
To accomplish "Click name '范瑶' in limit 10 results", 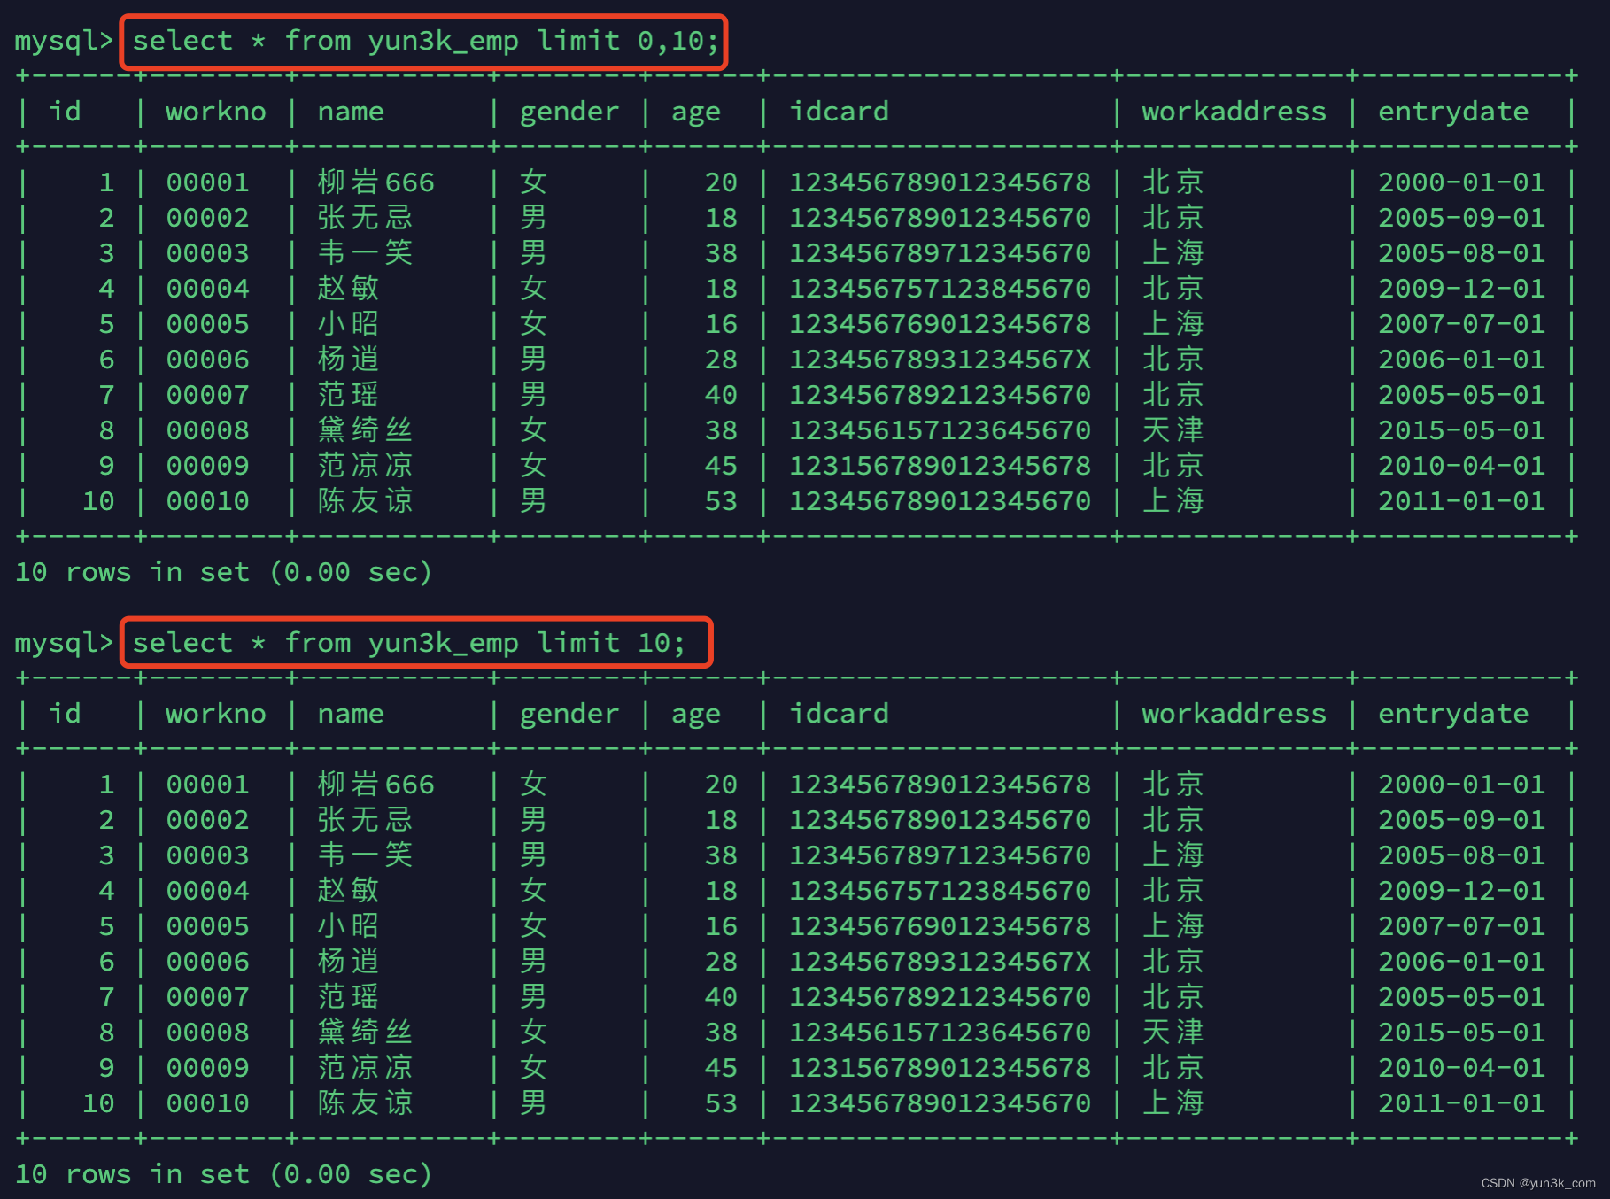I will click(349, 997).
